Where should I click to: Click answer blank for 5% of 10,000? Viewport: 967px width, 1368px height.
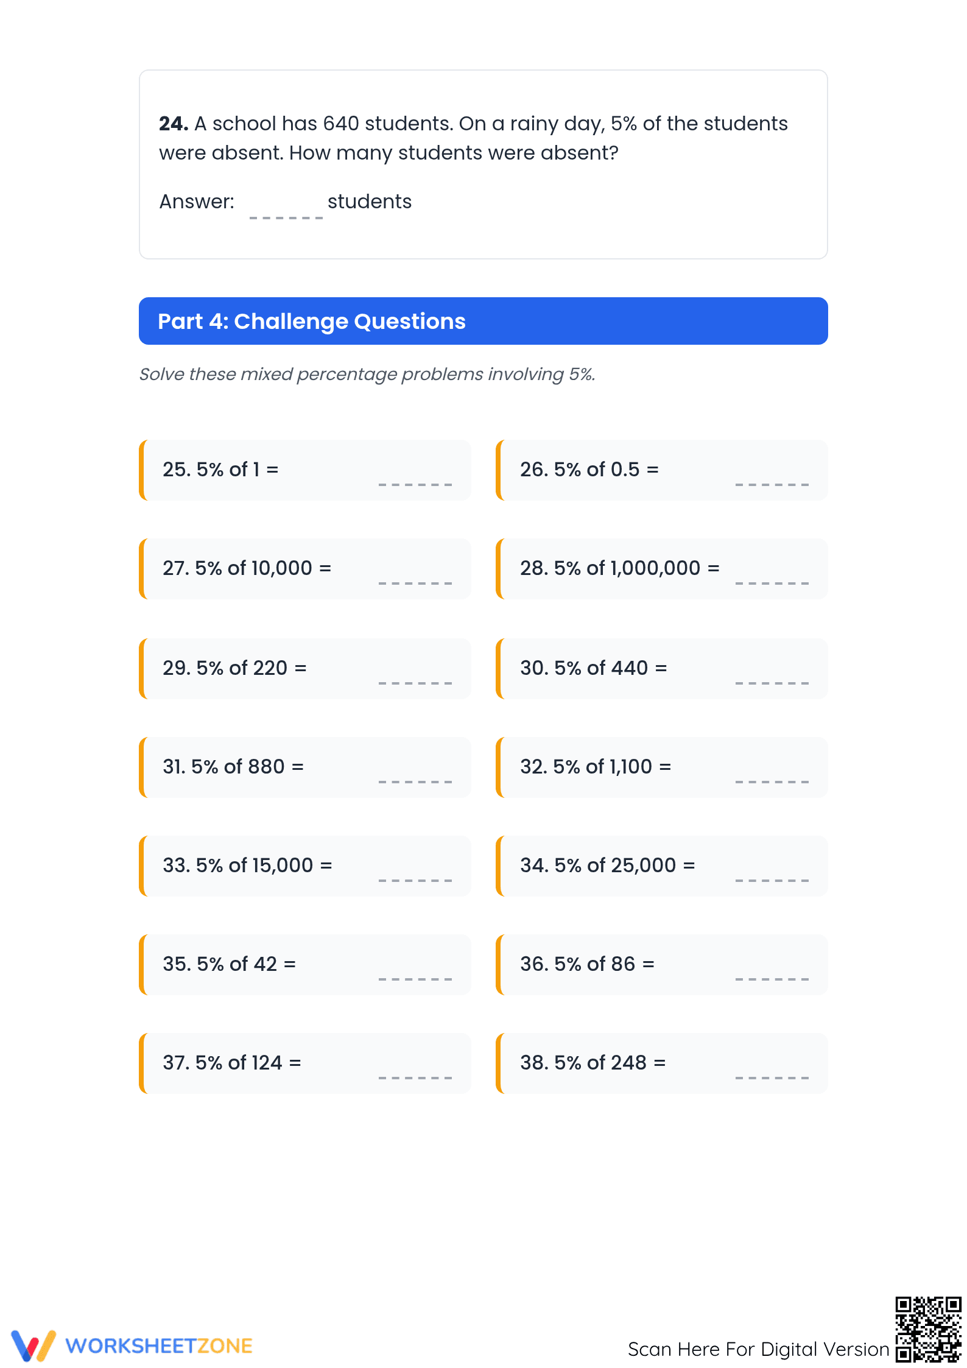415,573
